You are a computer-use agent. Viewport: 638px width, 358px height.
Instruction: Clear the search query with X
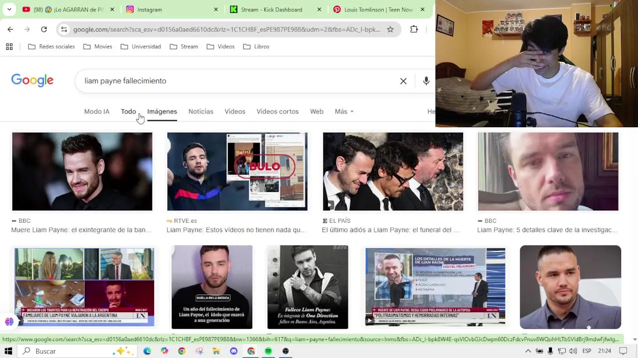point(403,81)
